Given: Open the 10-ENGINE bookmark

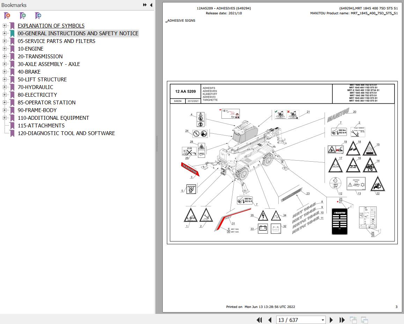Looking at the screenshot, I should click(30, 49).
